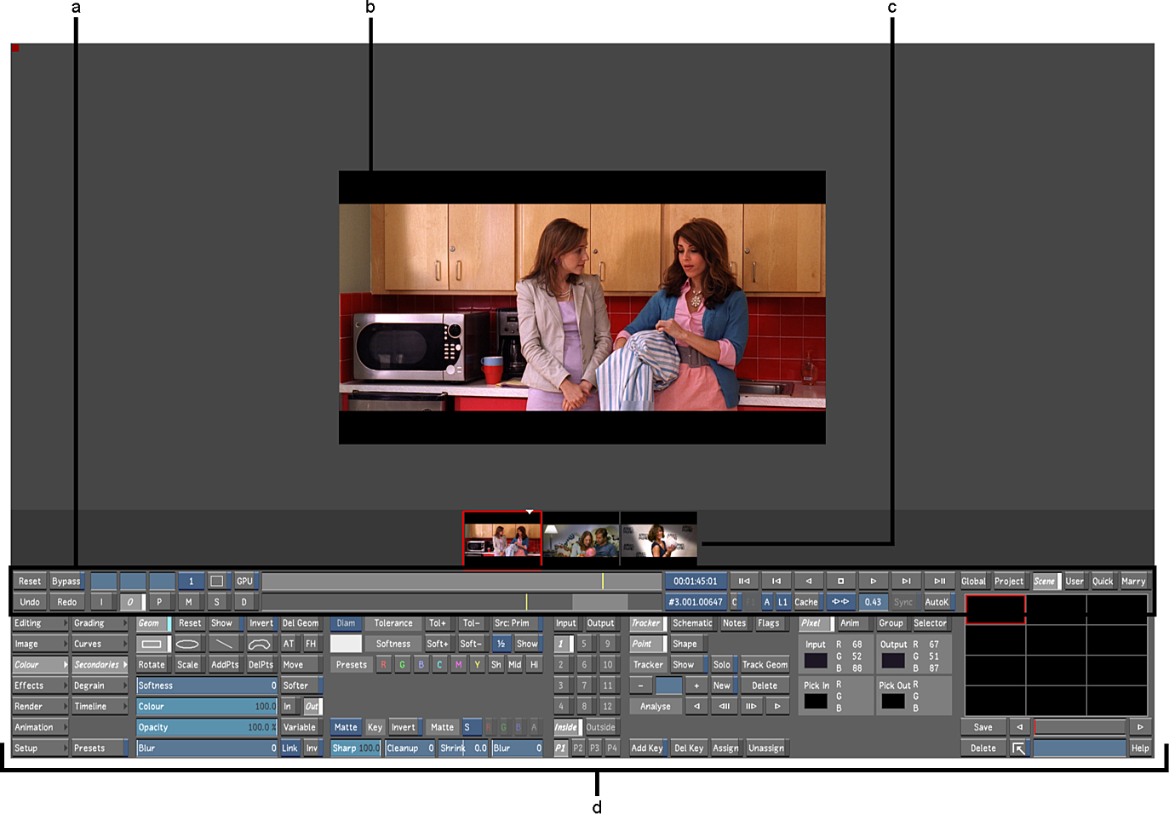1169x814 pixels.
Task: Toggle the Bypass button
Action: [x=66, y=581]
